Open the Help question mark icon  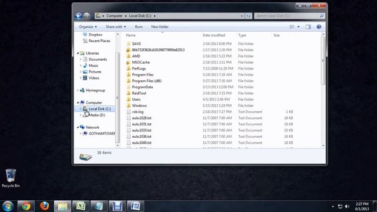[319, 26]
